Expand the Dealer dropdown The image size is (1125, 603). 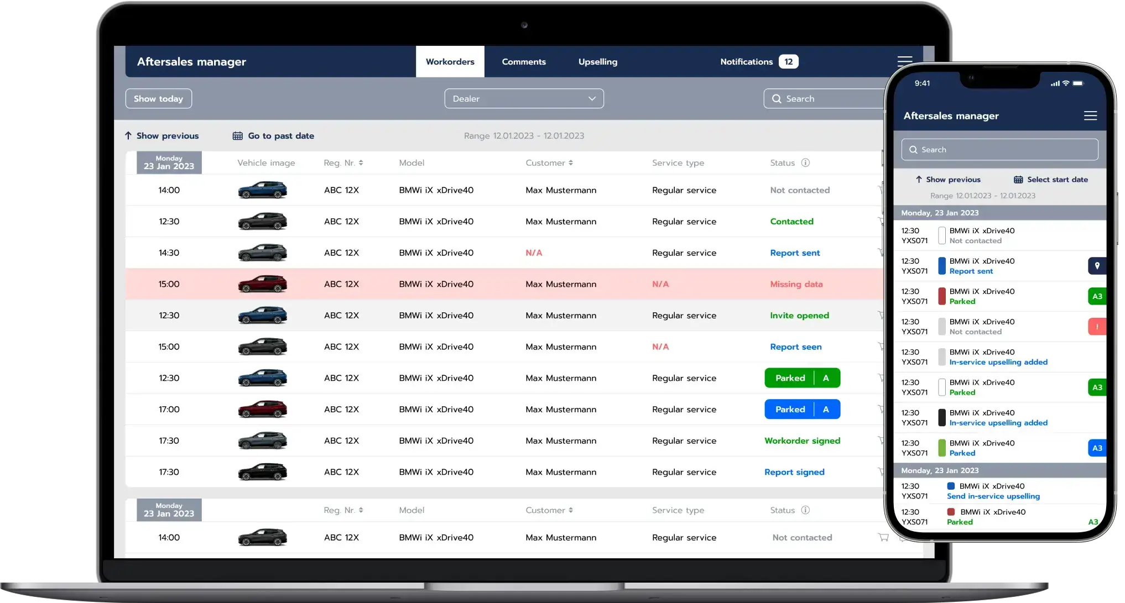coord(523,99)
